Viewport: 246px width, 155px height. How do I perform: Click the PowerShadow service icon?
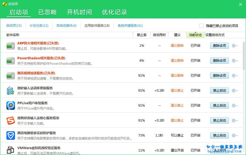(10, 60)
